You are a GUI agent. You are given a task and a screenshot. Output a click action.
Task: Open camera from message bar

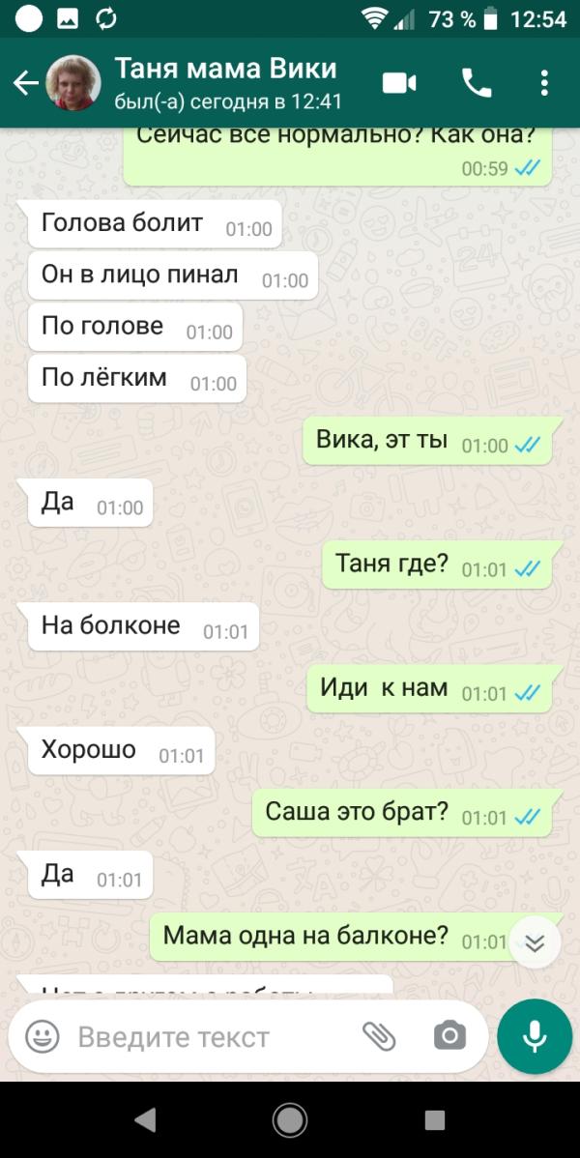point(449,1036)
